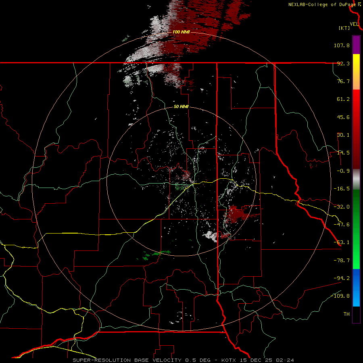Click the VEL legend title
363x363 pixels.
[354, 24]
